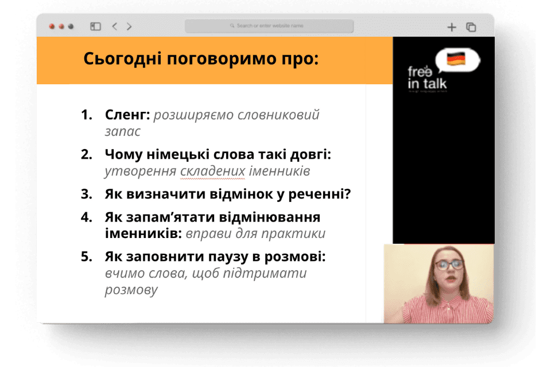This screenshot has height=367, width=551.
Task: Go forward with the right chevron
Action: (x=129, y=26)
